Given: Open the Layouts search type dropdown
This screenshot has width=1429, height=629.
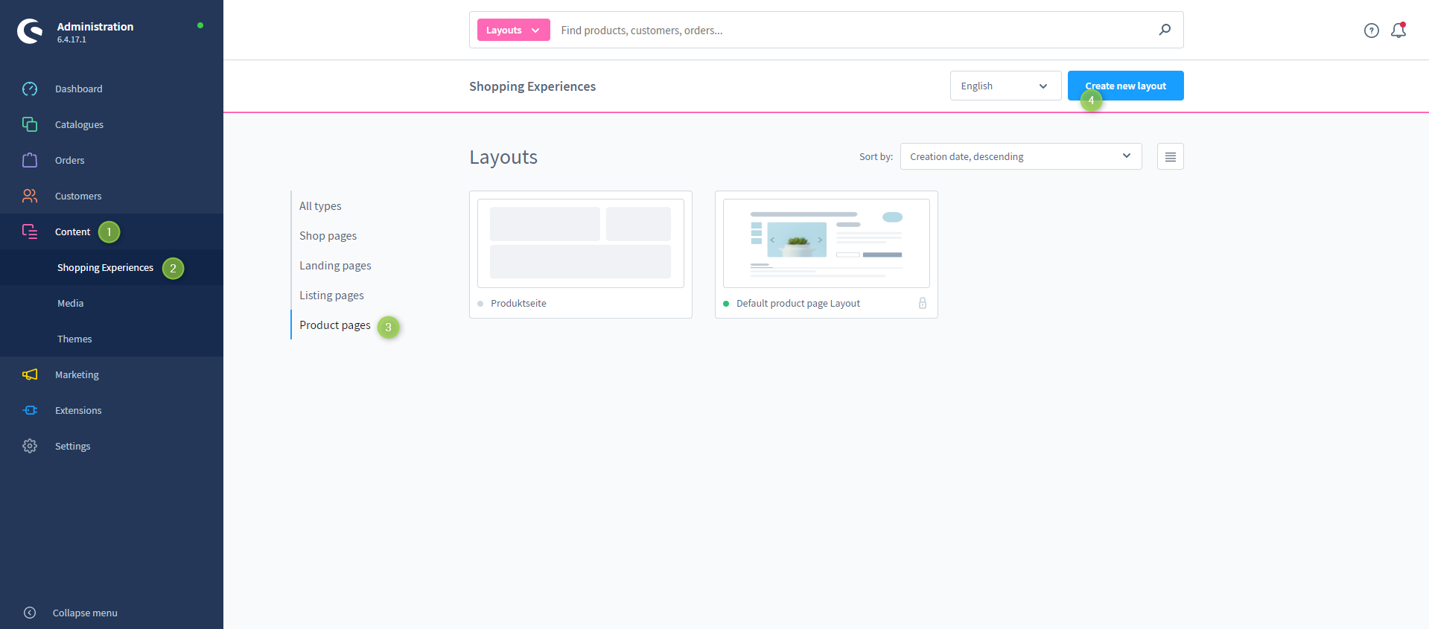Looking at the screenshot, I should tap(514, 30).
